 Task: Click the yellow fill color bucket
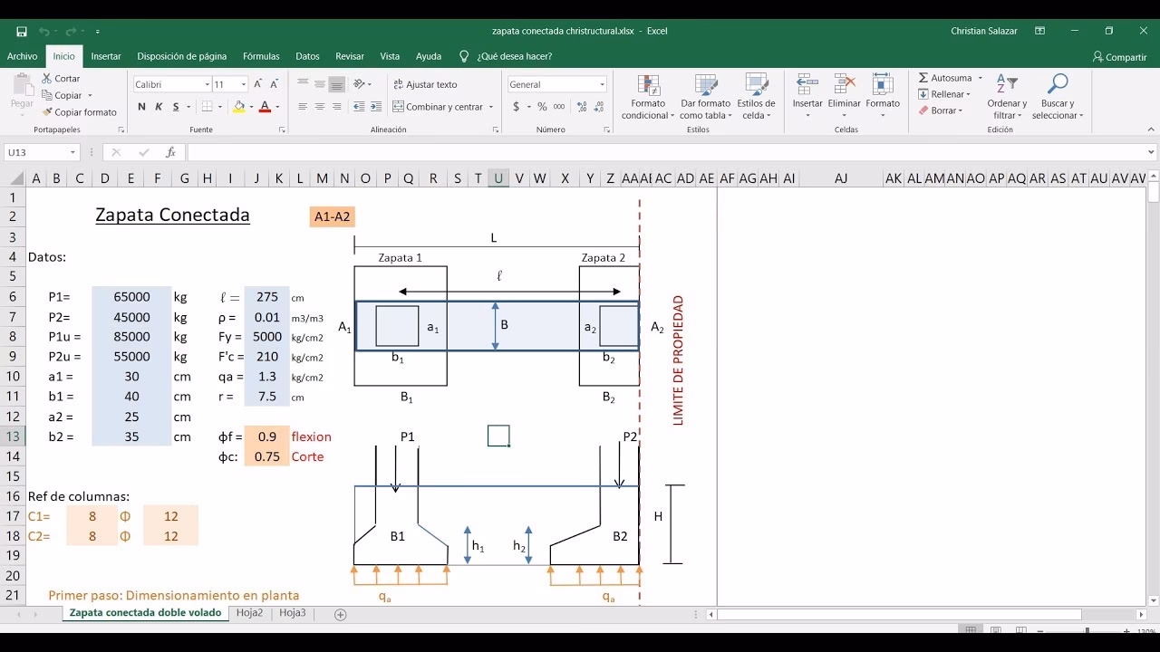(238, 107)
